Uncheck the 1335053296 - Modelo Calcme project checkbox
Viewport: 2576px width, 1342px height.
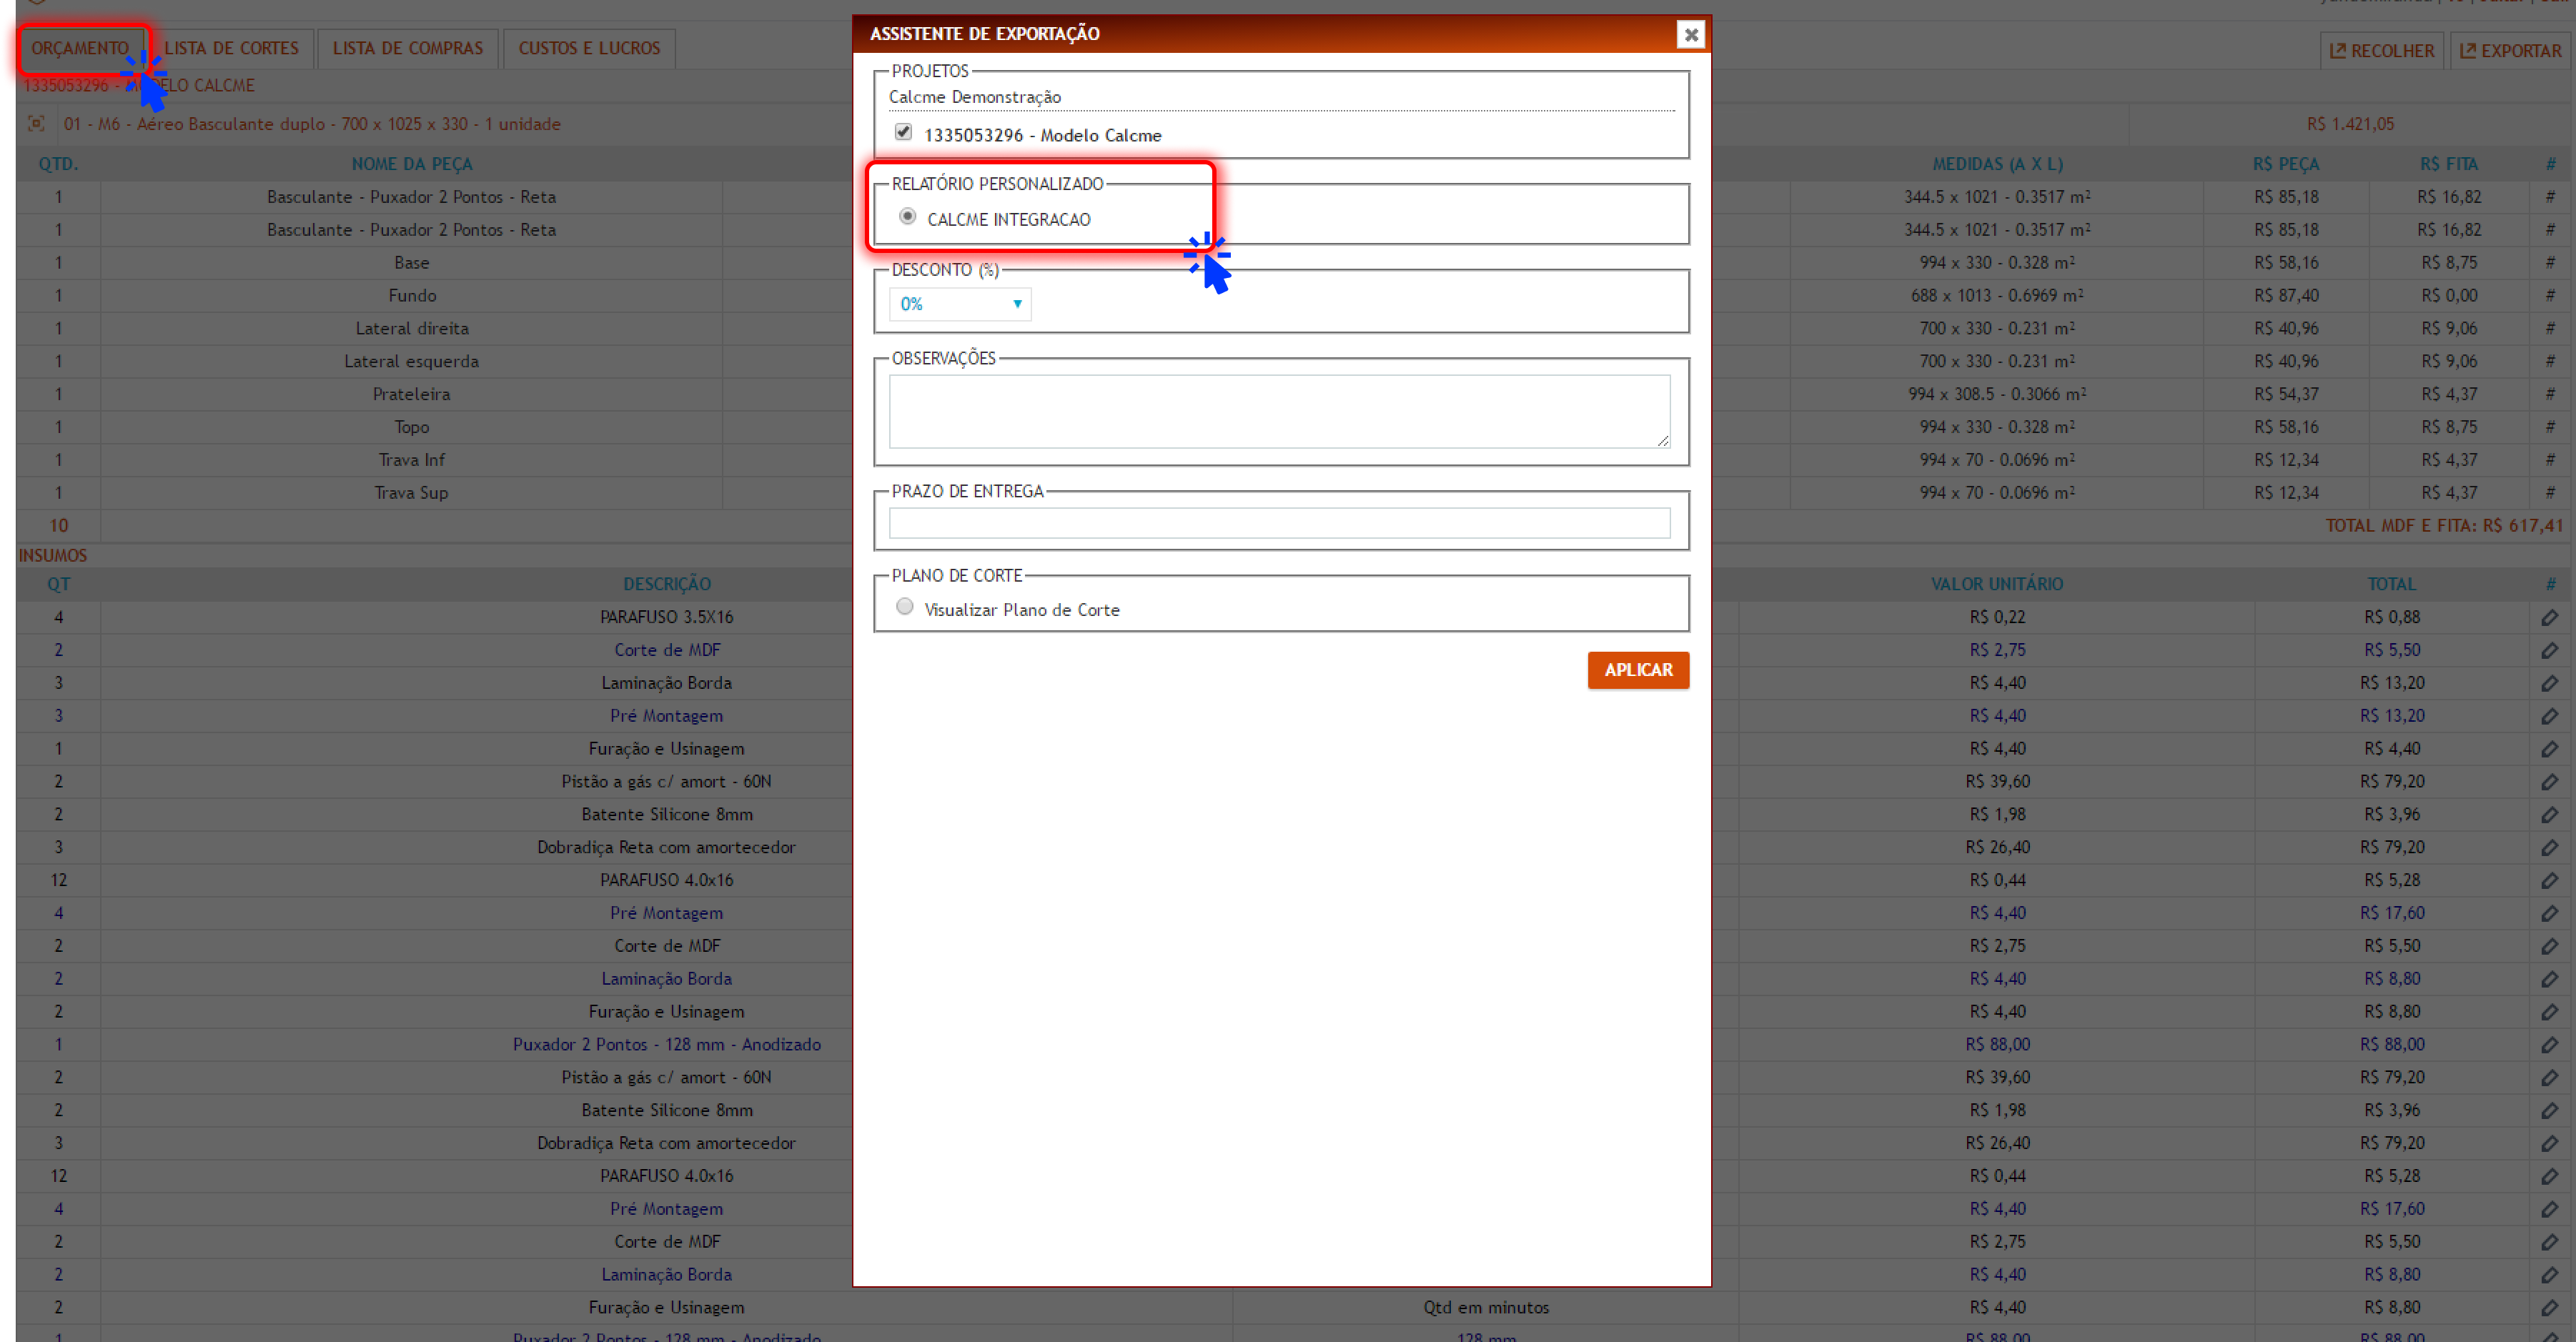[903, 132]
